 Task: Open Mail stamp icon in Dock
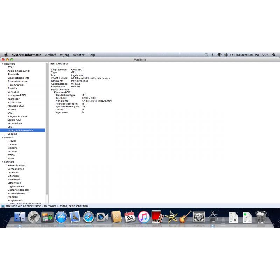[x=75, y=217]
